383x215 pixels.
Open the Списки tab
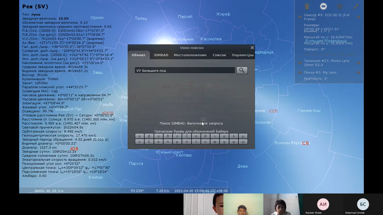tap(219, 55)
